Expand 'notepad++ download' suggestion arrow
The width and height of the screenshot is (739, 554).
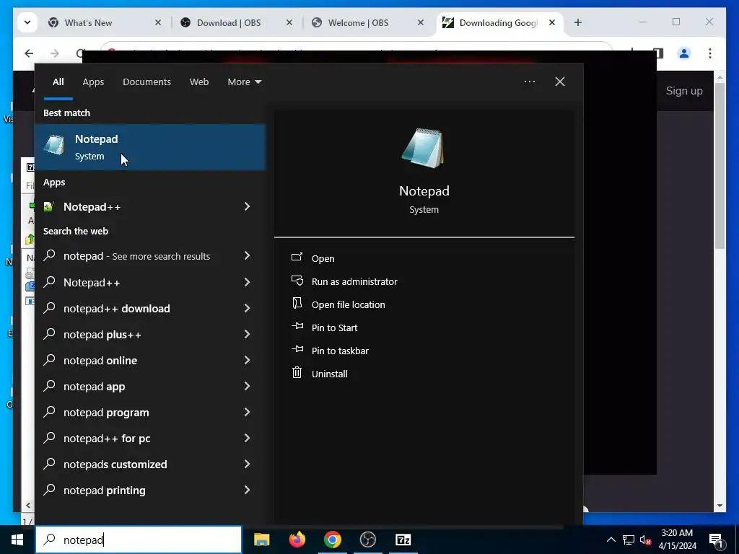tap(247, 308)
